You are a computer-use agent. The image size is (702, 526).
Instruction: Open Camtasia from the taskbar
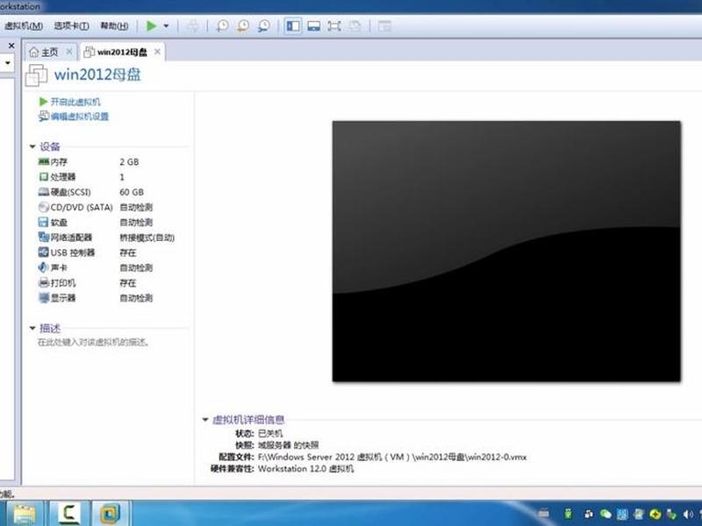click(x=69, y=514)
